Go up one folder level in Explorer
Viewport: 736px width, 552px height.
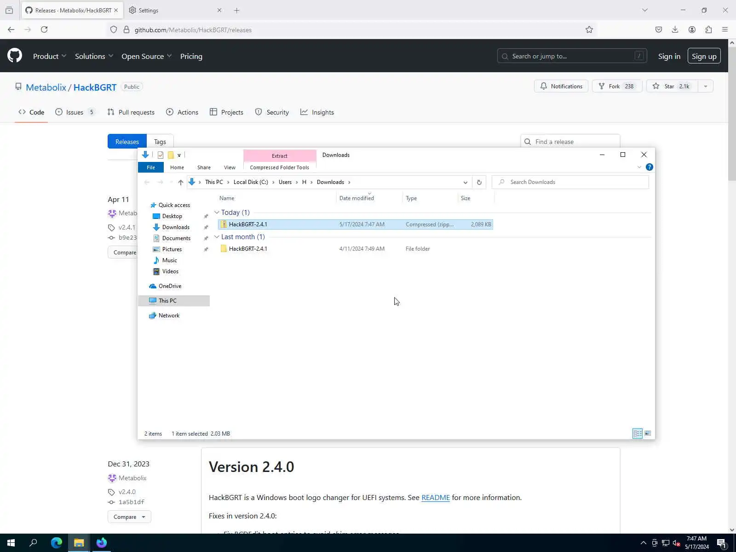click(x=181, y=182)
